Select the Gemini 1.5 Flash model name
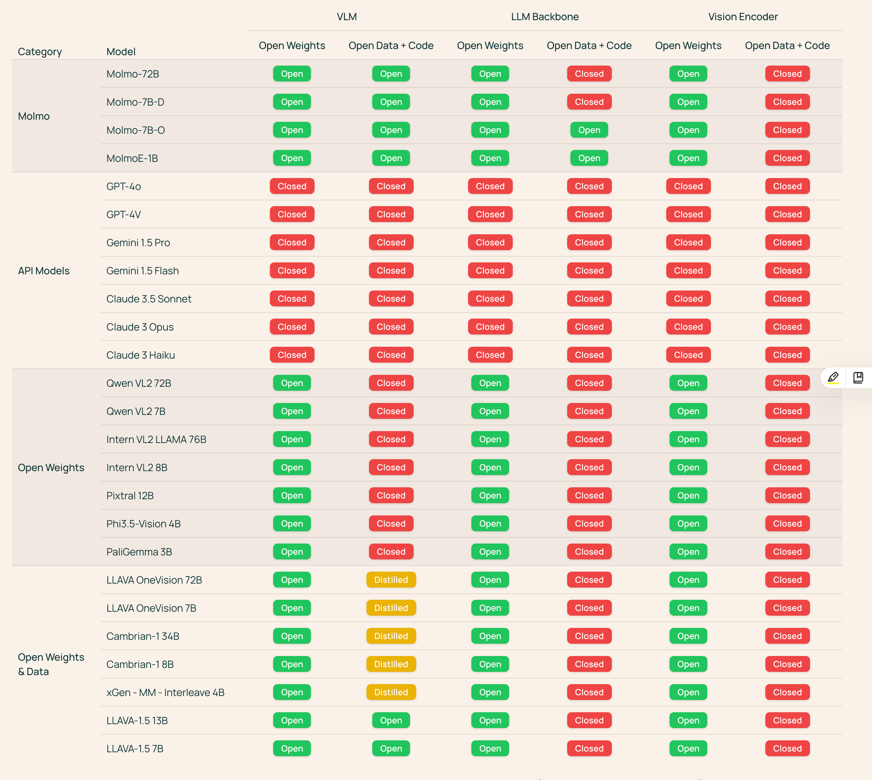This screenshot has width=872, height=780. [143, 271]
